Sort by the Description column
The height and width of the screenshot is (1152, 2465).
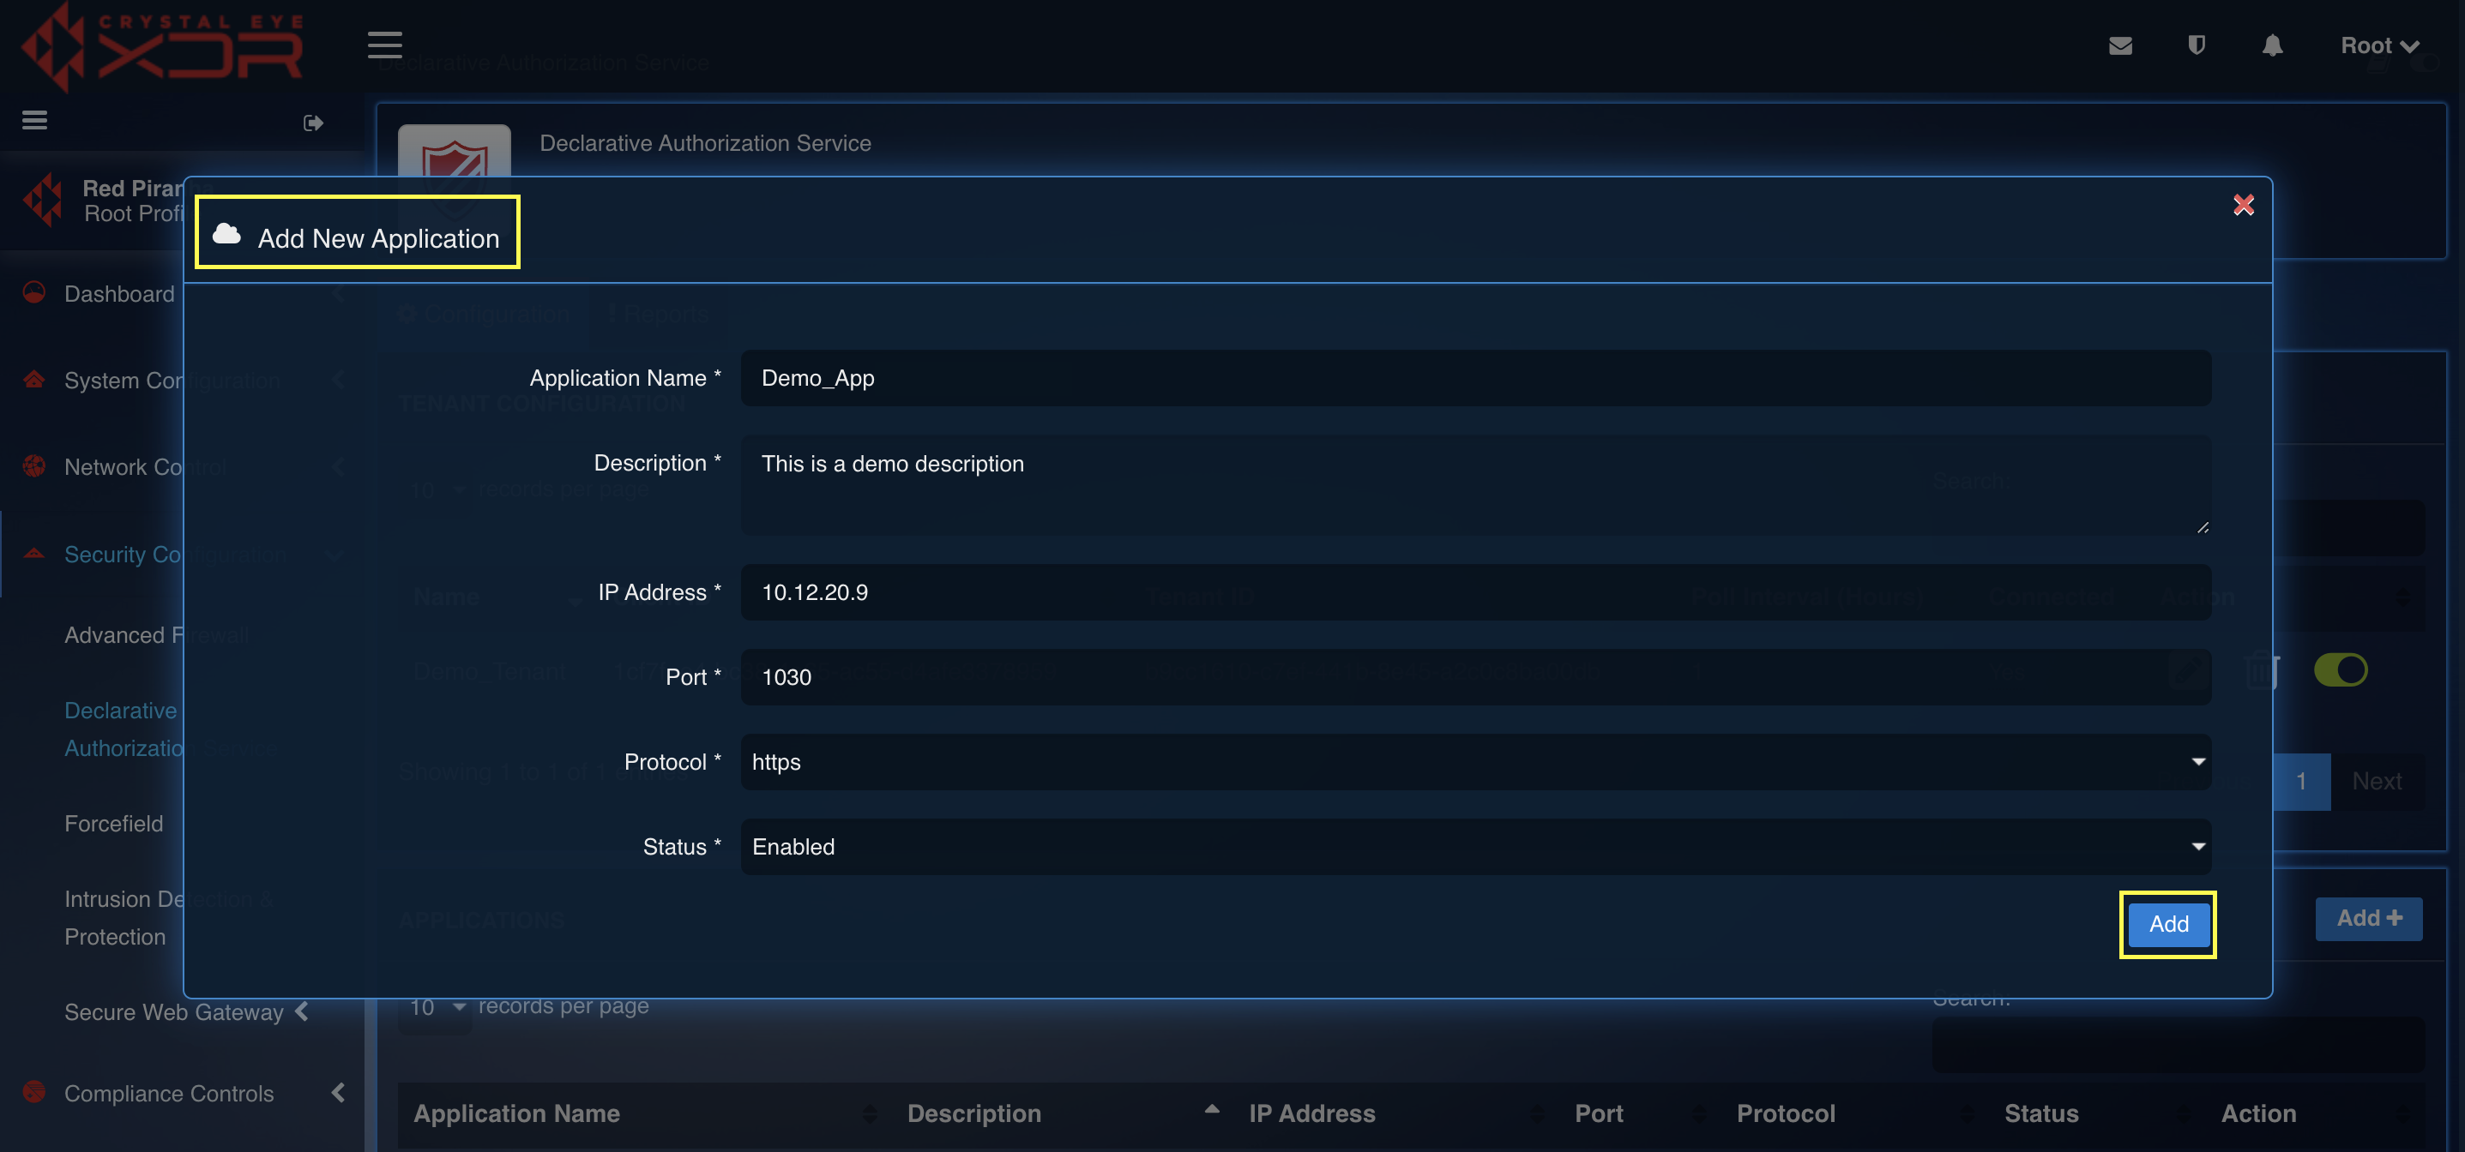973,1113
